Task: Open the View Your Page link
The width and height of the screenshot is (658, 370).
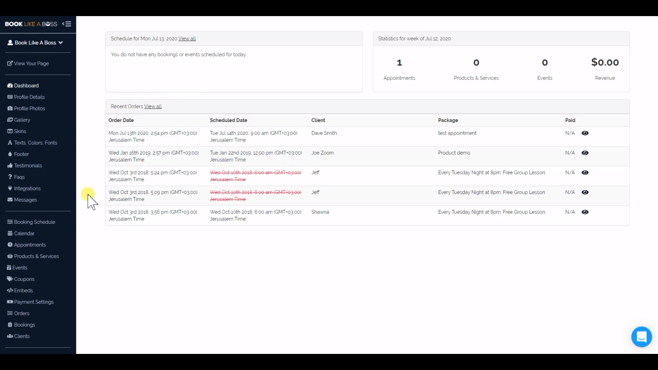Action: click(x=31, y=63)
